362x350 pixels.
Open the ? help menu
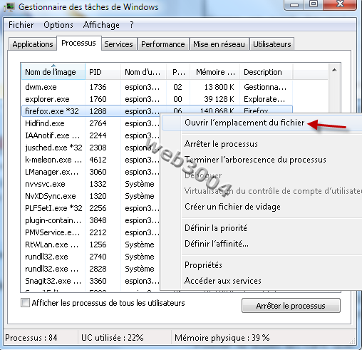tap(132, 25)
